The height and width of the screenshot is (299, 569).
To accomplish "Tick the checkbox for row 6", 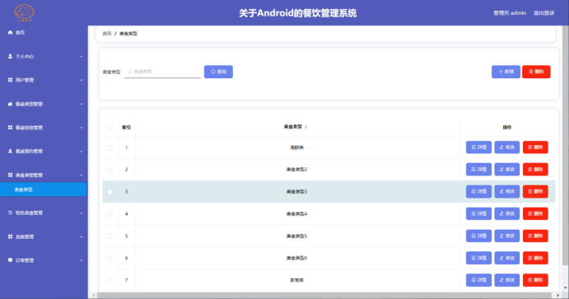I will 110,259.
